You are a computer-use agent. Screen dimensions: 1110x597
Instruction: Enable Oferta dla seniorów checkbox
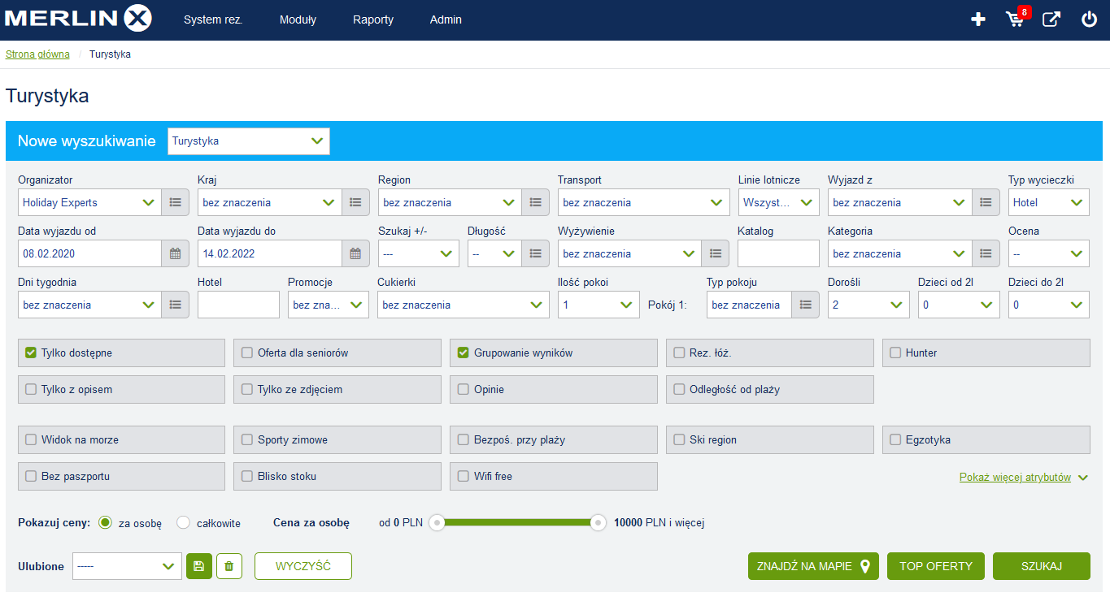(x=247, y=353)
